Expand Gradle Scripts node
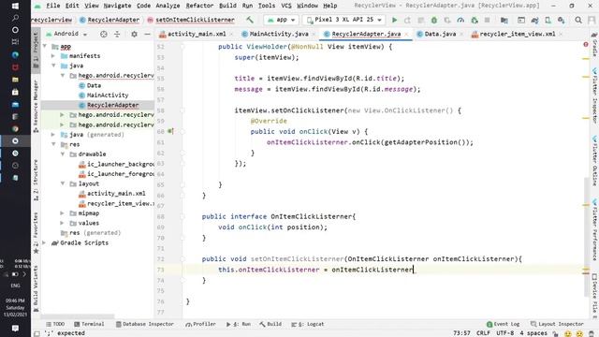 pyautogui.click(x=45, y=242)
